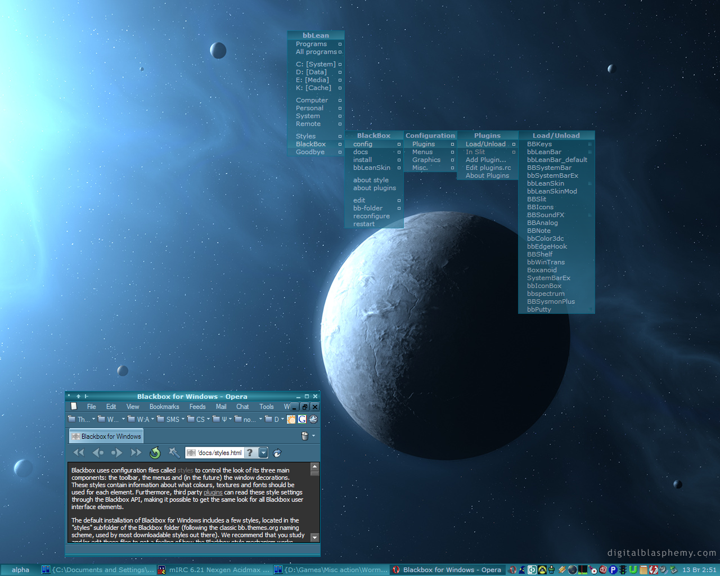Click the CPU graph monitor tray icon
The height and width of the screenshot is (576, 720).
tap(583, 570)
